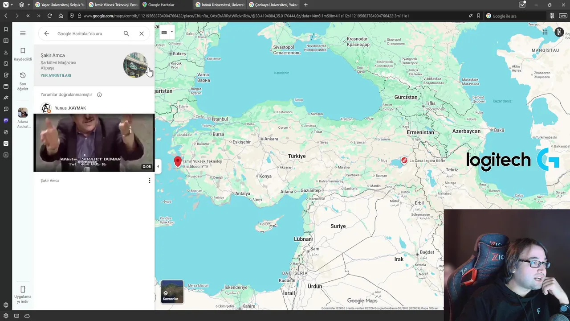Screen dimensions: 570x321
Task: Collapse the Maps side panel arrow
Action: [158, 167]
